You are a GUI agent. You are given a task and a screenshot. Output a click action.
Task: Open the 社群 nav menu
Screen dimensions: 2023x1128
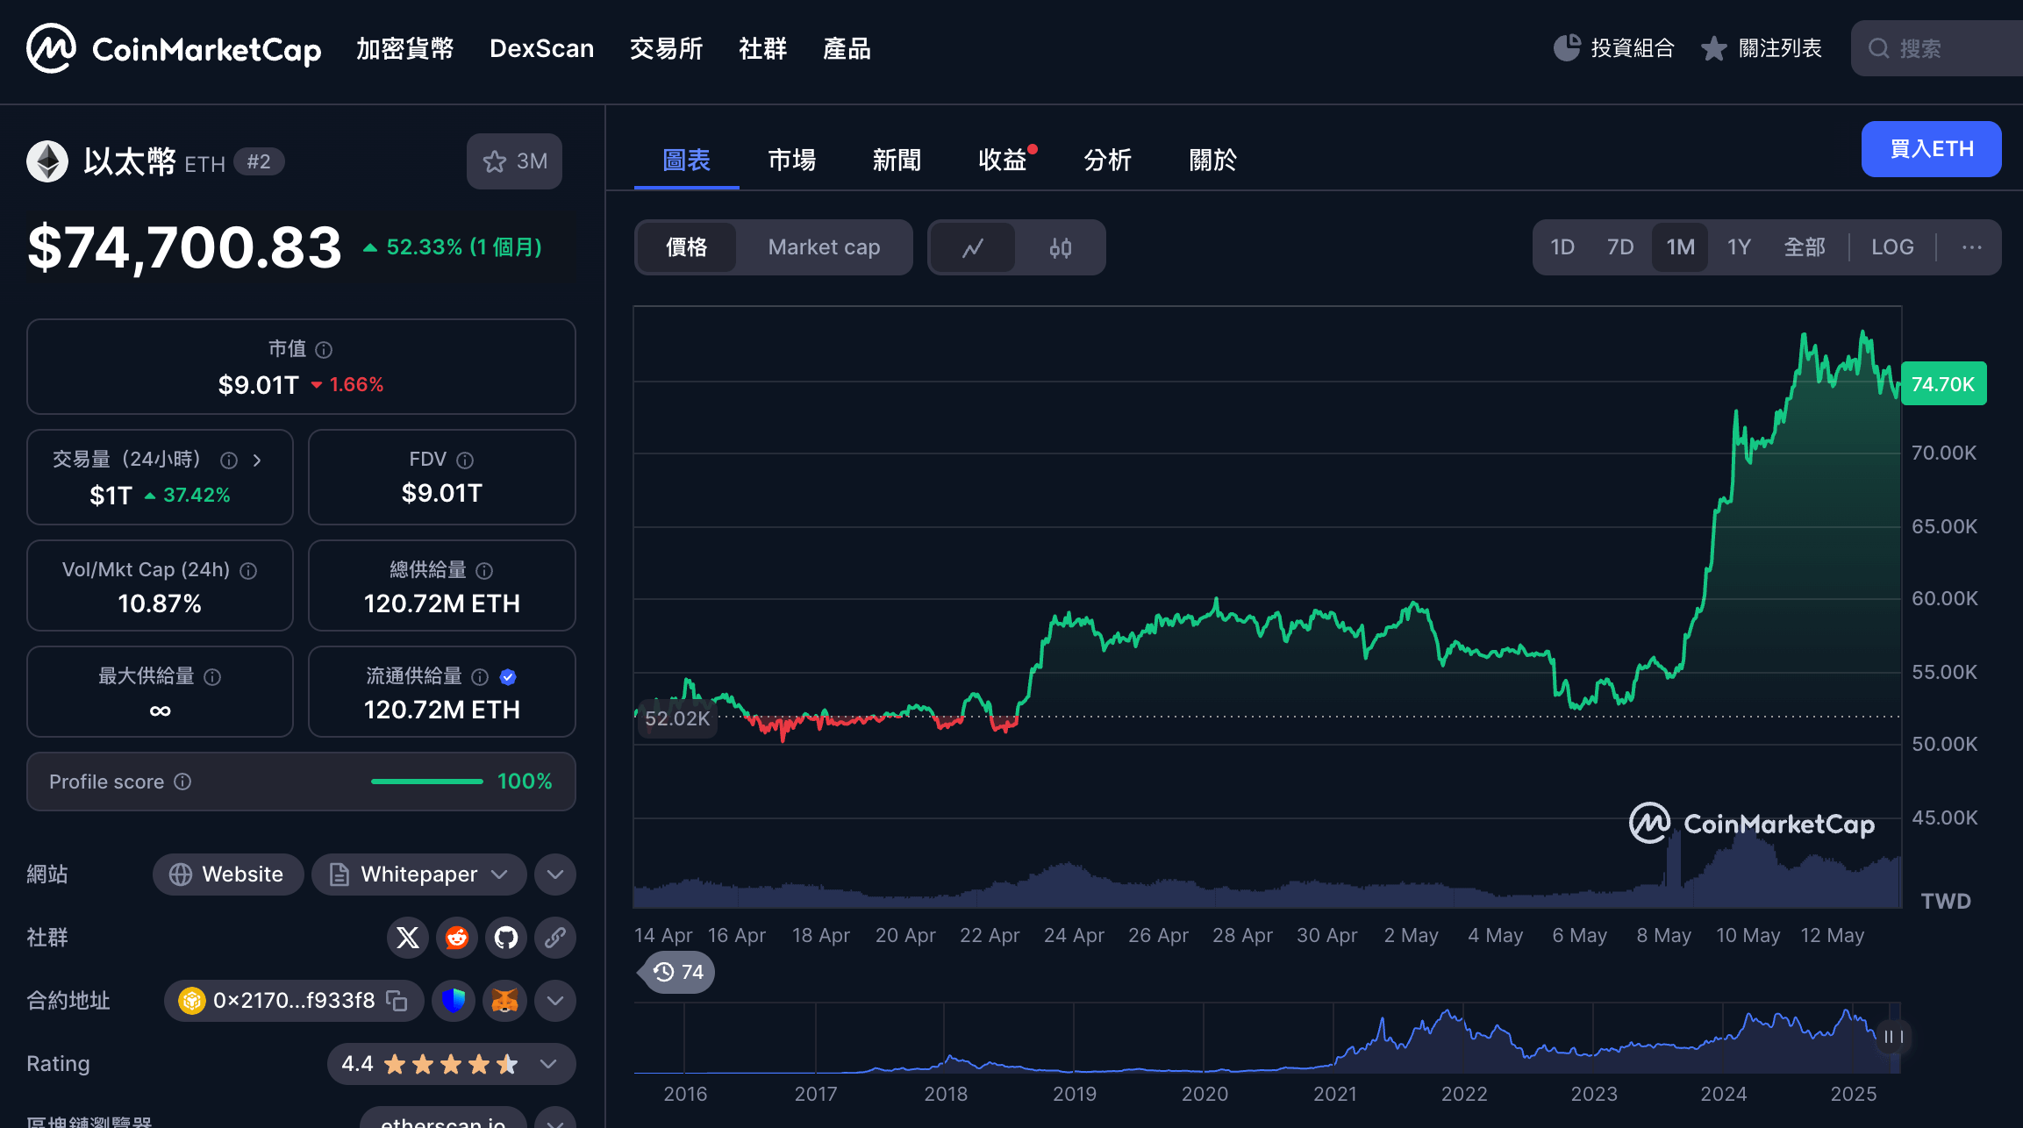tap(763, 49)
